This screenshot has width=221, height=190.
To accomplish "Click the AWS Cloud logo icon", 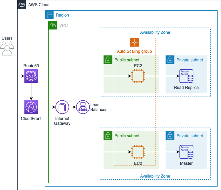I will [22, 4].
